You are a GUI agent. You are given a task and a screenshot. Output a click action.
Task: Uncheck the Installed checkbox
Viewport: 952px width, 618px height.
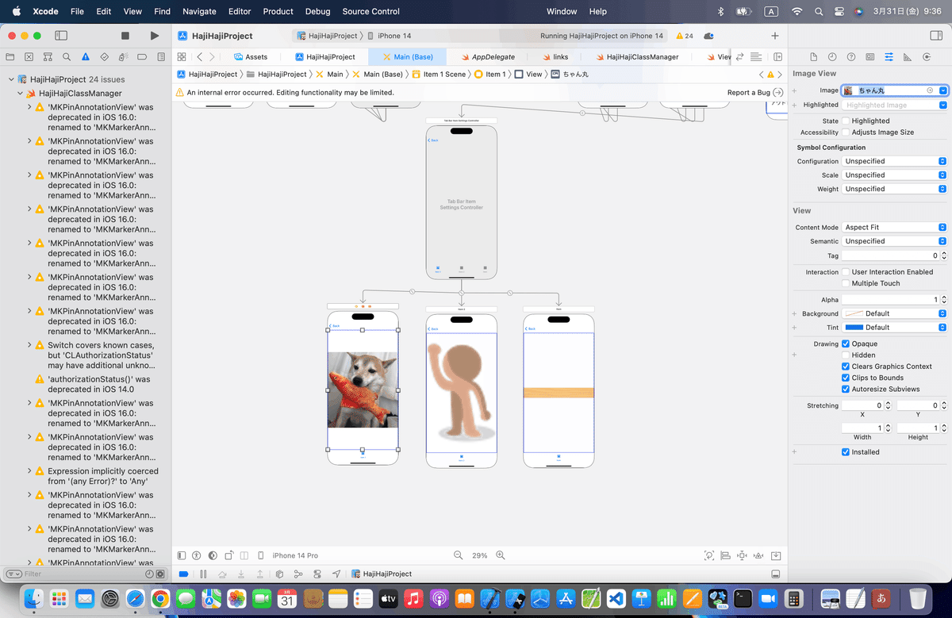(x=846, y=452)
